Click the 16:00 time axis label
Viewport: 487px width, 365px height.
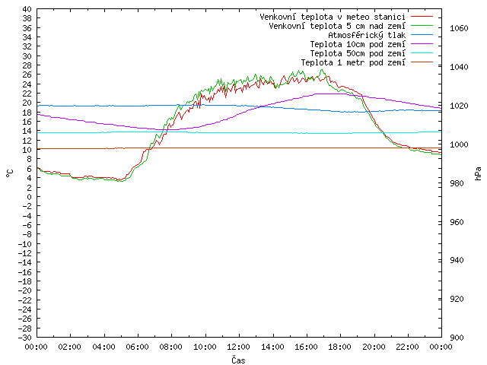[x=306, y=347]
